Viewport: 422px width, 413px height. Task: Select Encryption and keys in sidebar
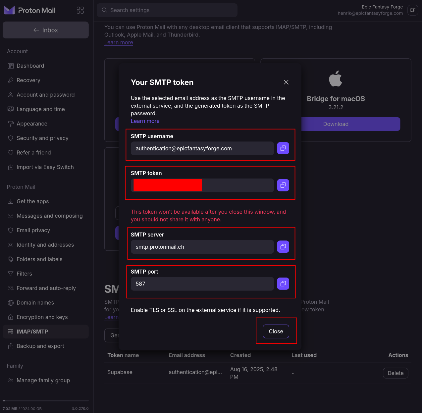[x=42, y=317]
